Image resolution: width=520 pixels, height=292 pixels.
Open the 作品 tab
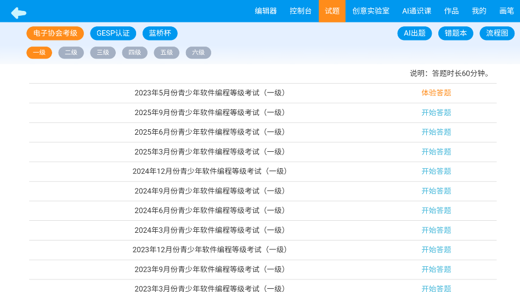coord(451,11)
